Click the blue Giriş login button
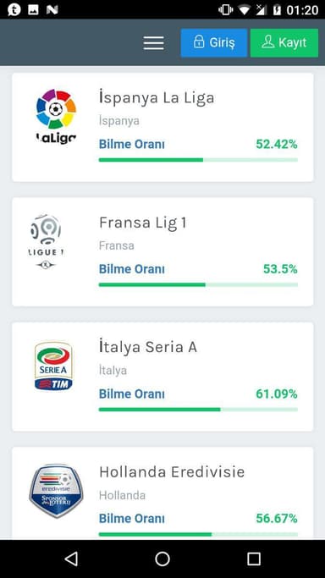The width and height of the screenshot is (325, 578). coord(214,43)
